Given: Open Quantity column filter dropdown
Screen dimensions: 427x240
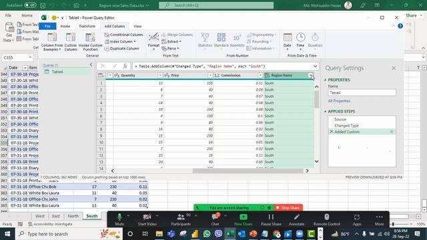Looking at the screenshot, I should pos(160,75).
